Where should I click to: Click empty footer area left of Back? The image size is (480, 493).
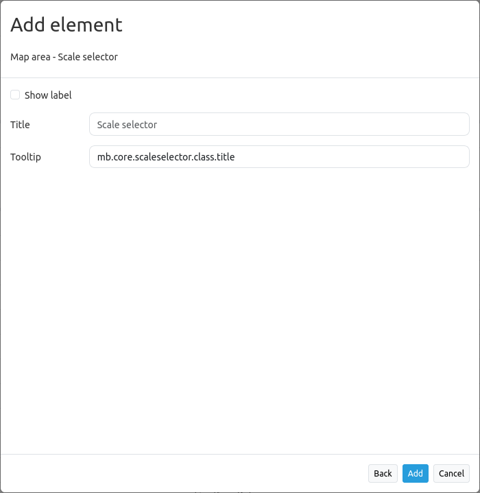click(x=185, y=474)
